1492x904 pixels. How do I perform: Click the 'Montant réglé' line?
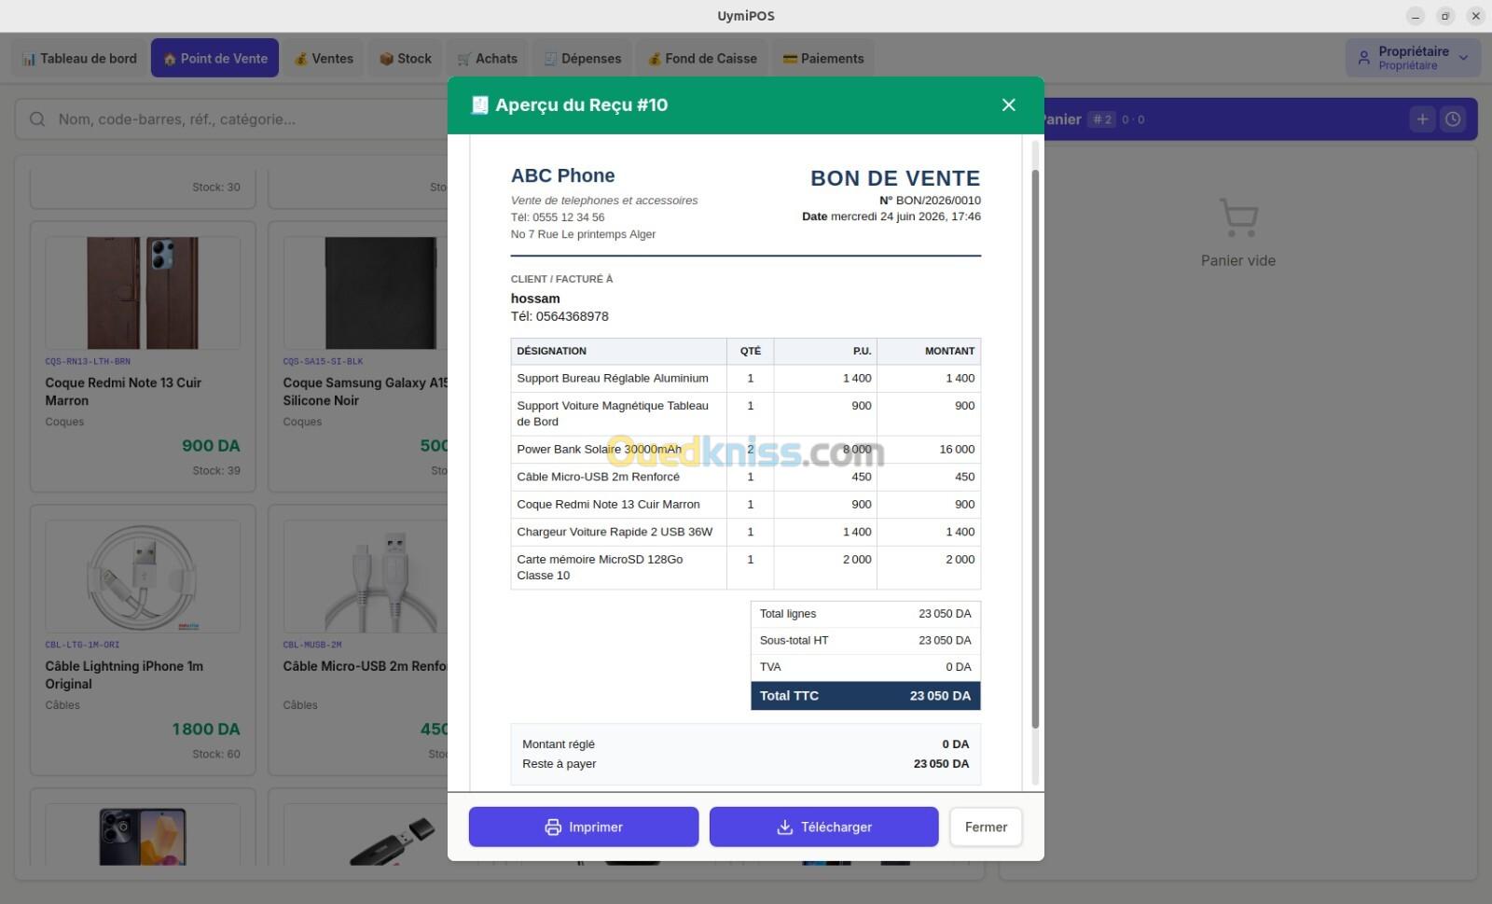tap(745, 744)
